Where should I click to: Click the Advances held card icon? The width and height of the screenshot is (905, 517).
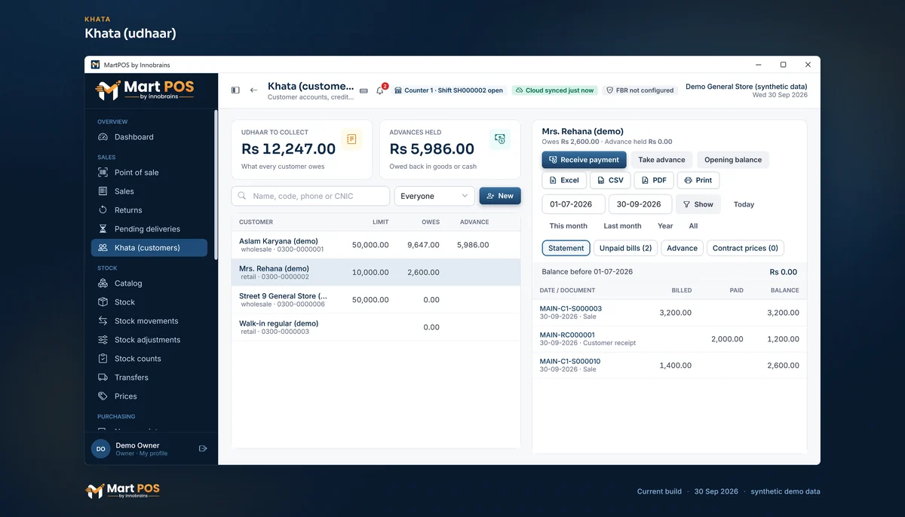(x=499, y=139)
